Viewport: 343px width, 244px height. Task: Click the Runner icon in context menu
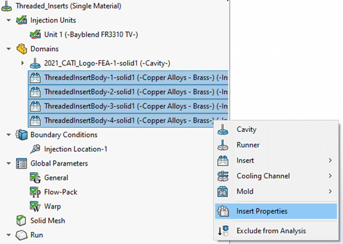point(223,145)
